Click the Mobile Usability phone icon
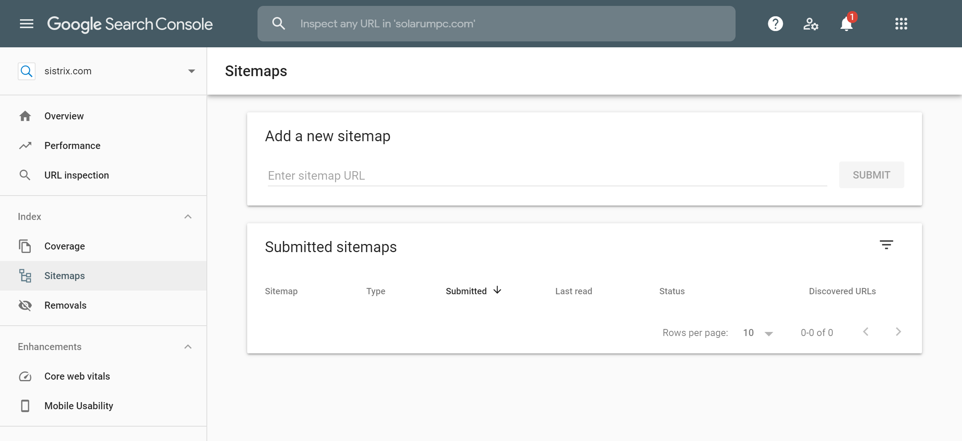Image resolution: width=962 pixels, height=441 pixels. tap(25, 406)
